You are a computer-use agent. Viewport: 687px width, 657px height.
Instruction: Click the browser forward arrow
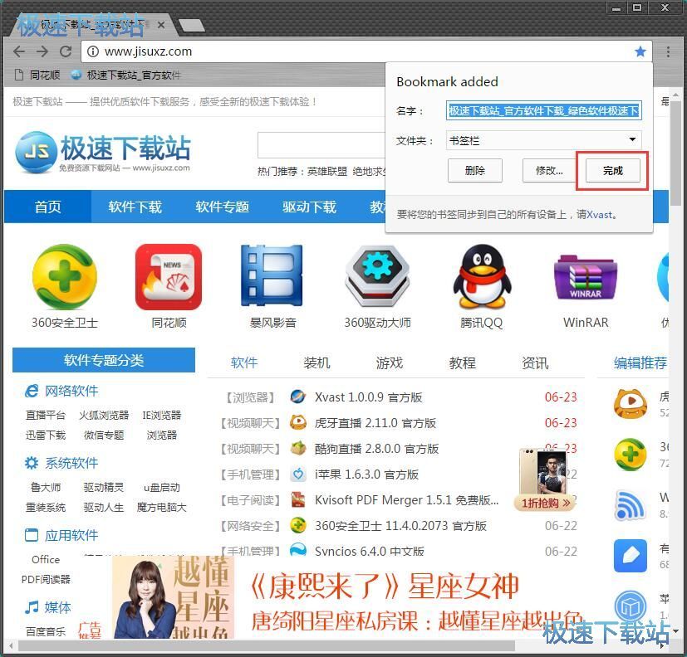tap(42, 51)
